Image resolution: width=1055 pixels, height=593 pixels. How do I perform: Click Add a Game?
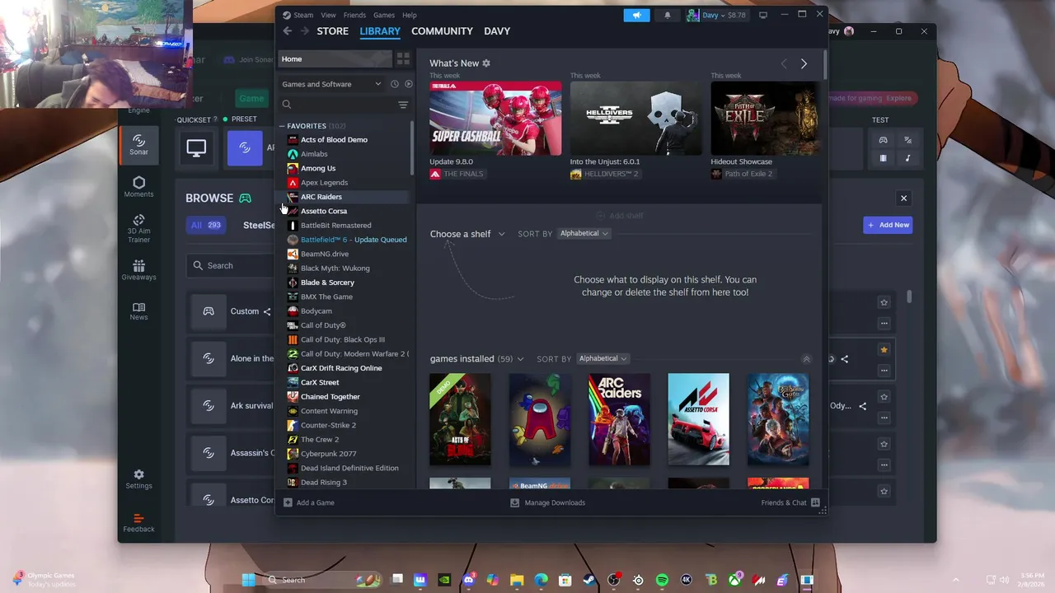click(309, 502)
